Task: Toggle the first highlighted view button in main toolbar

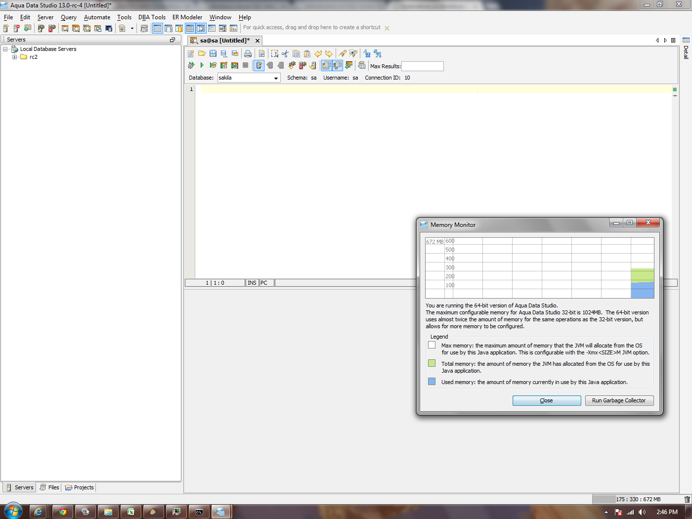Action: coord(157,28)
